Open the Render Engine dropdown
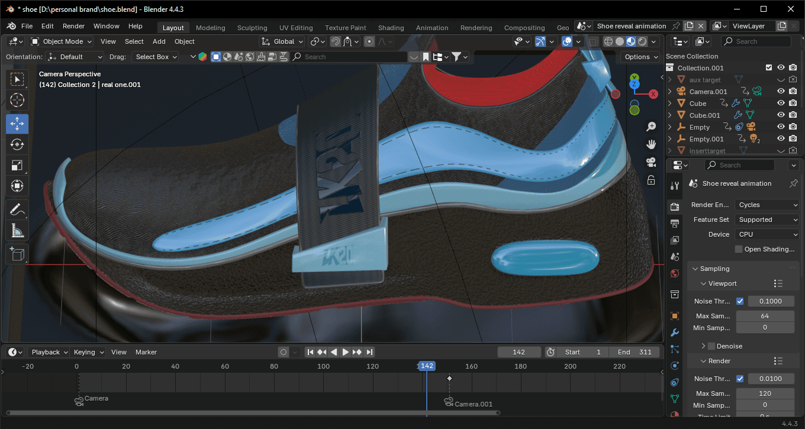The height and width of the screenshot is (429, 805). click(x=767, y=205)
